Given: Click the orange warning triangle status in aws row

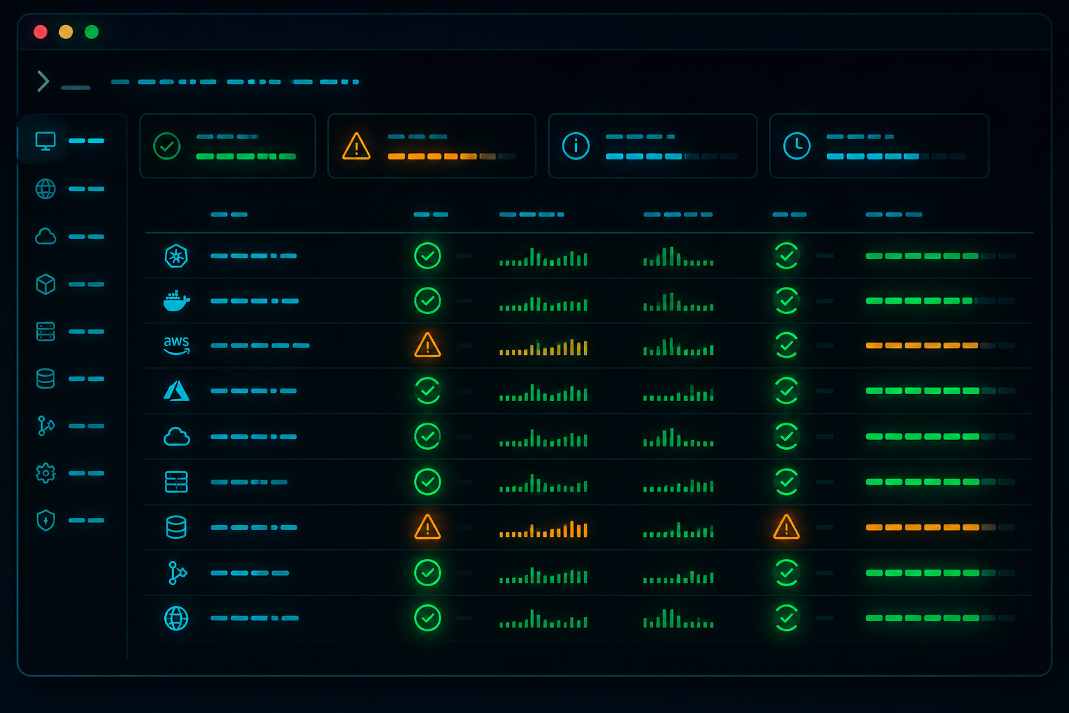Looking at the screenshot, I should coord(427,345).
